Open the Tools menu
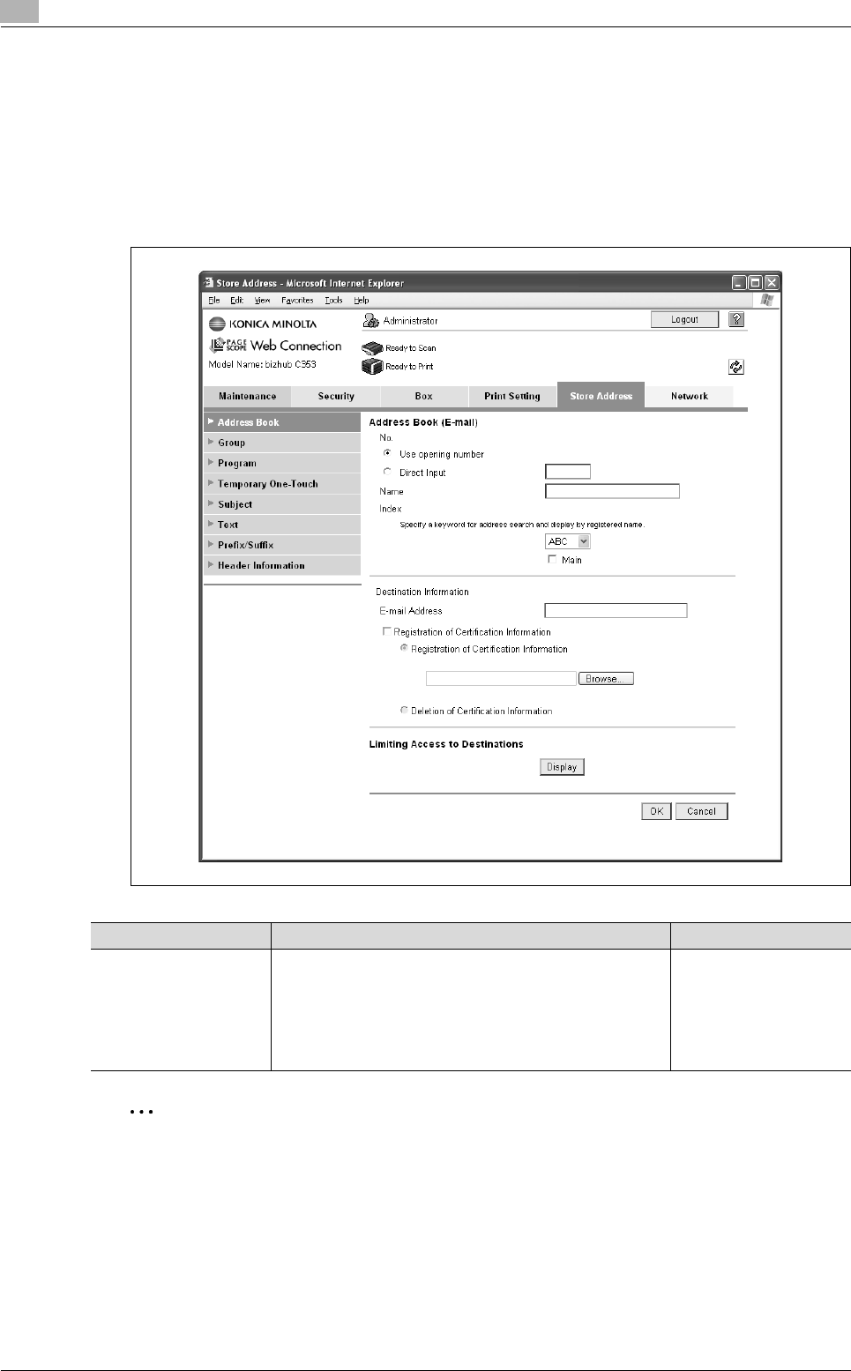The image size is (851, 1371). [333, 300]
